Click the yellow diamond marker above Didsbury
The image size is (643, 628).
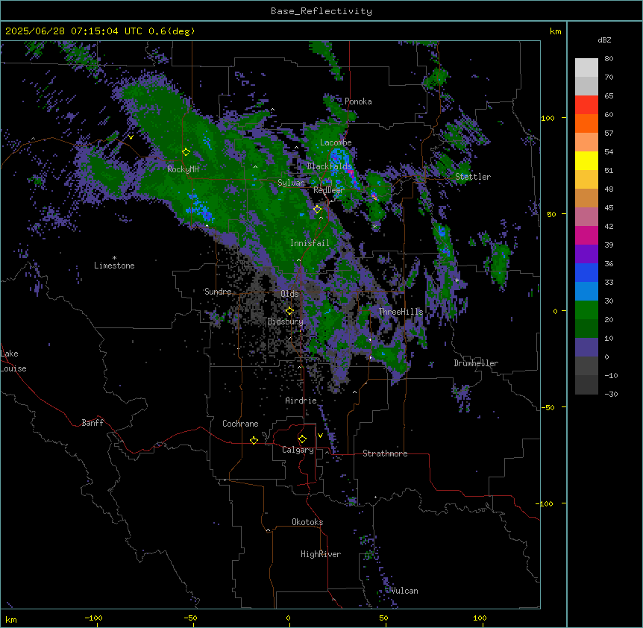[289, 311]
